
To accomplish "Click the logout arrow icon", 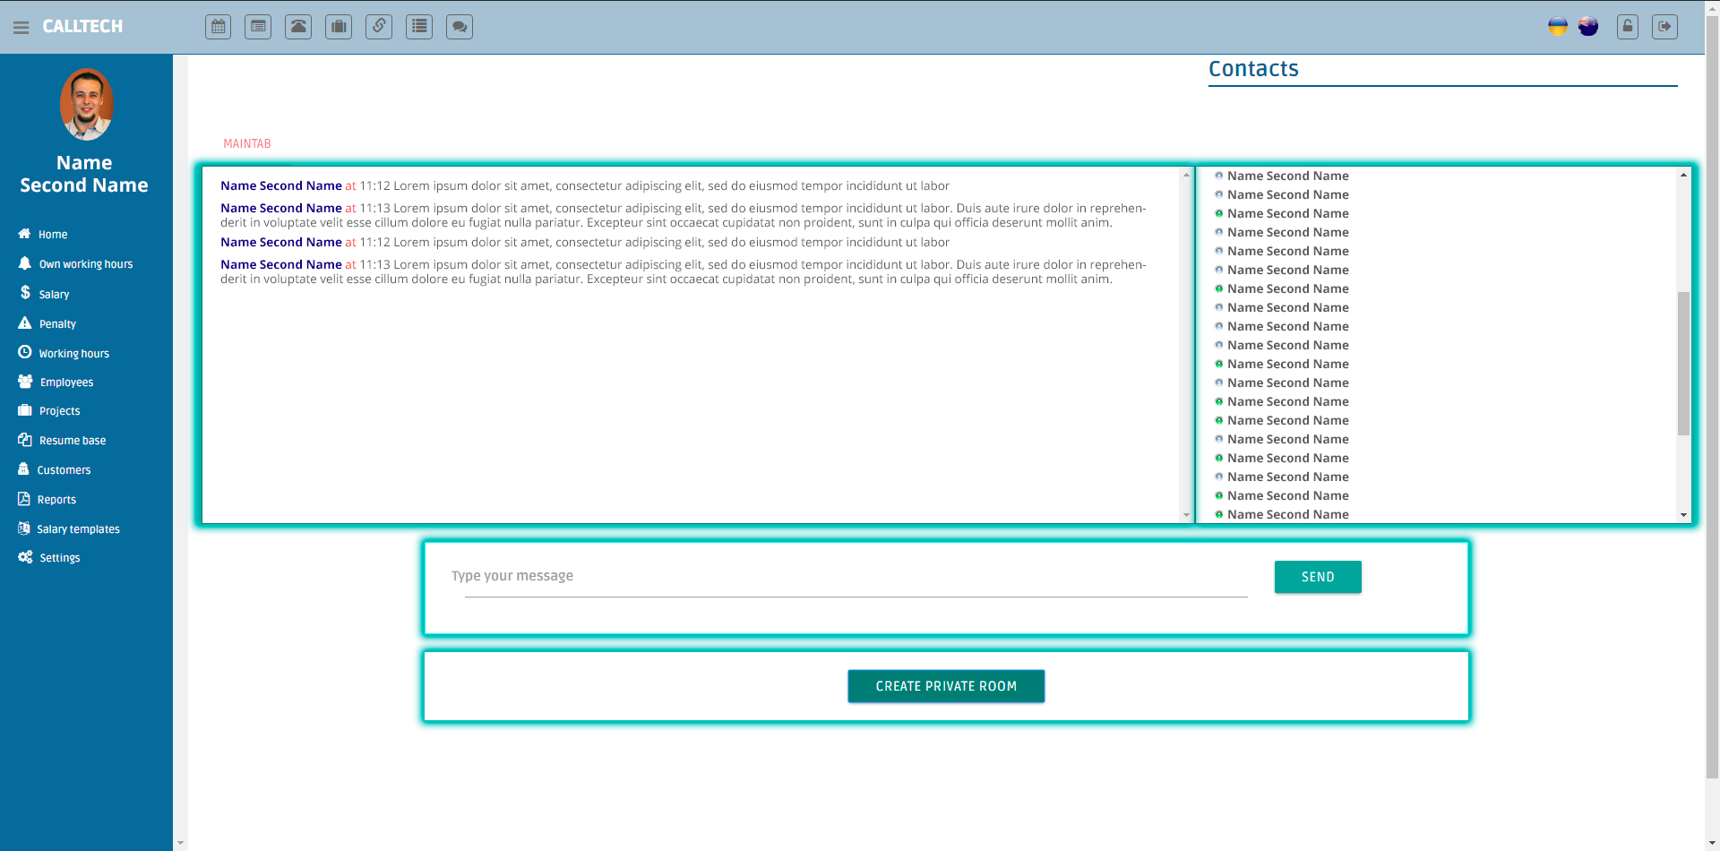I will (1664, 27).
